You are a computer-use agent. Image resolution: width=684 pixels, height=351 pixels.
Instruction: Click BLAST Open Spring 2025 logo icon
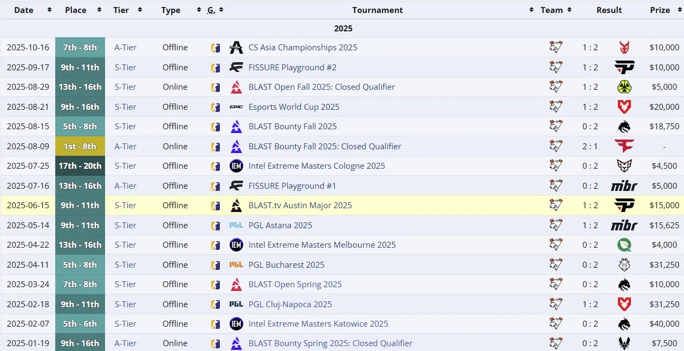click(236, 284)
